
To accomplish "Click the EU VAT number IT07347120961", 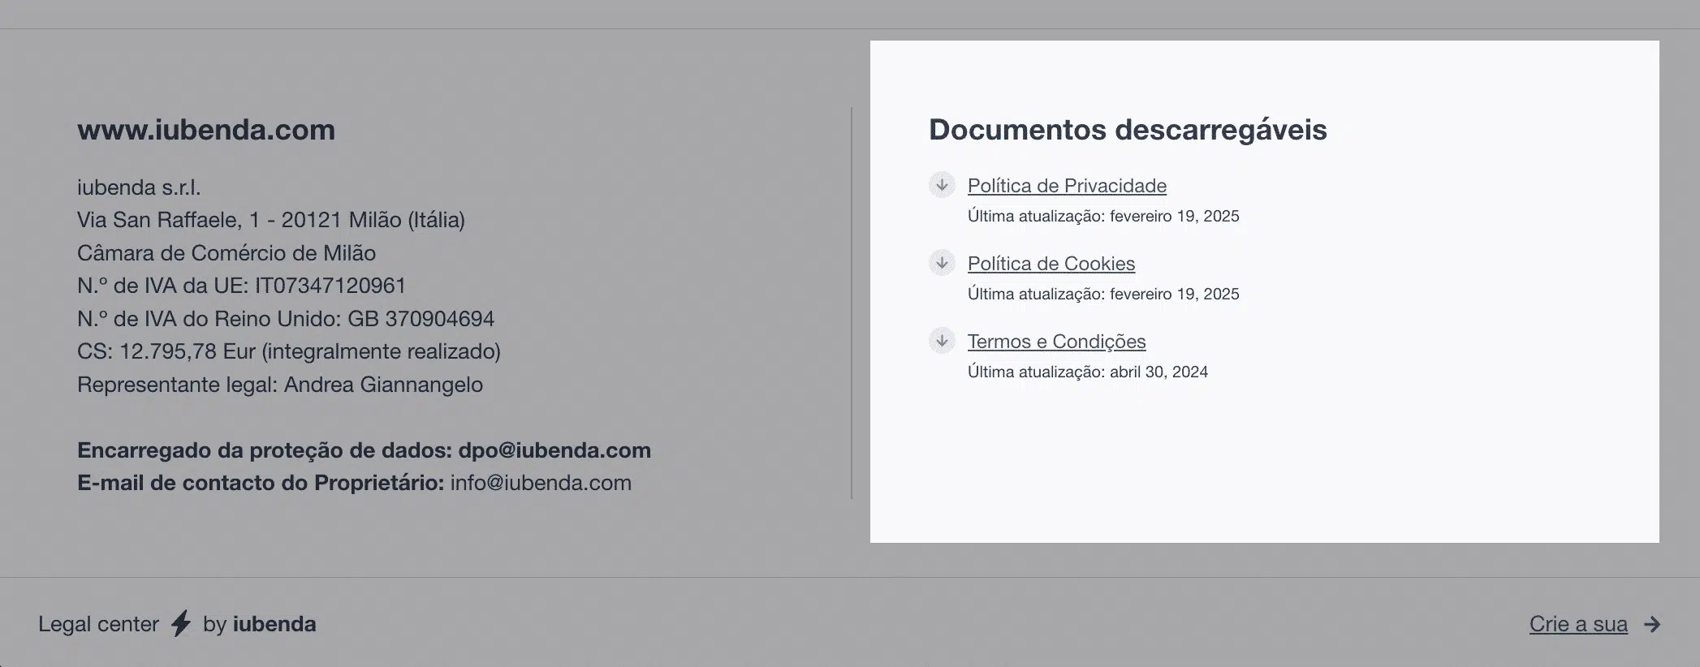I will (330, 286).
